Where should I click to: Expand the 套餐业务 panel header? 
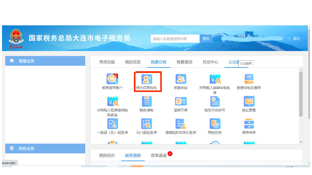pyautogui.click(x=45, y=61)
